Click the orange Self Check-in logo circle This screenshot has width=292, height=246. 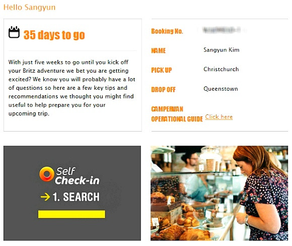(x=47, y=174)
